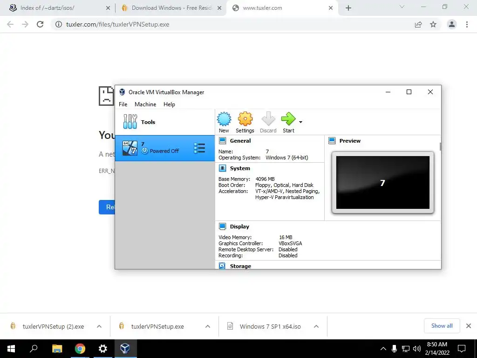This screenshot has width=477, height=358.
Task: Close the www.tuxler.com tab
Action: 331,8
